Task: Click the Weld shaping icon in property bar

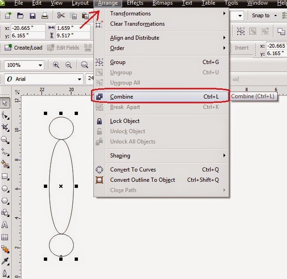Action: pyautogui.click(x=281, y=31)
